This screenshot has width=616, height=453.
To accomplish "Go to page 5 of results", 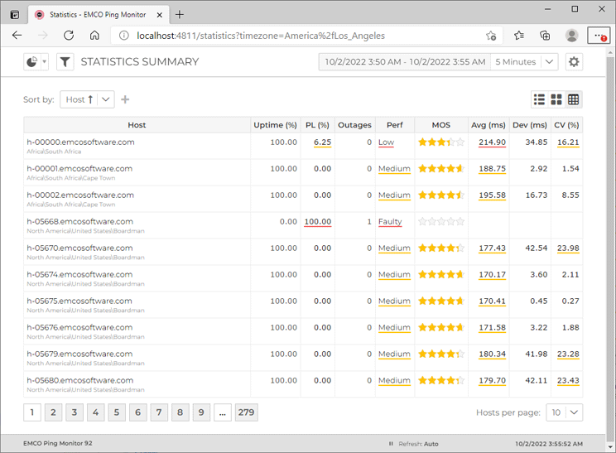I will pyautogui.click(x=117, y=412).
